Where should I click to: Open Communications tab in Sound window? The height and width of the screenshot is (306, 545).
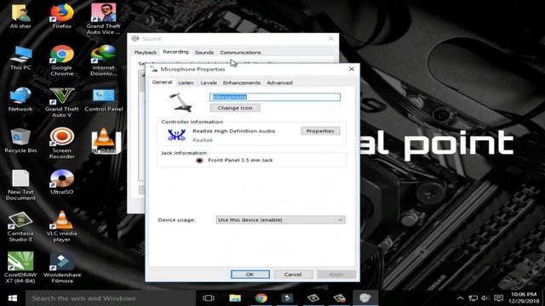click(240, 53)
